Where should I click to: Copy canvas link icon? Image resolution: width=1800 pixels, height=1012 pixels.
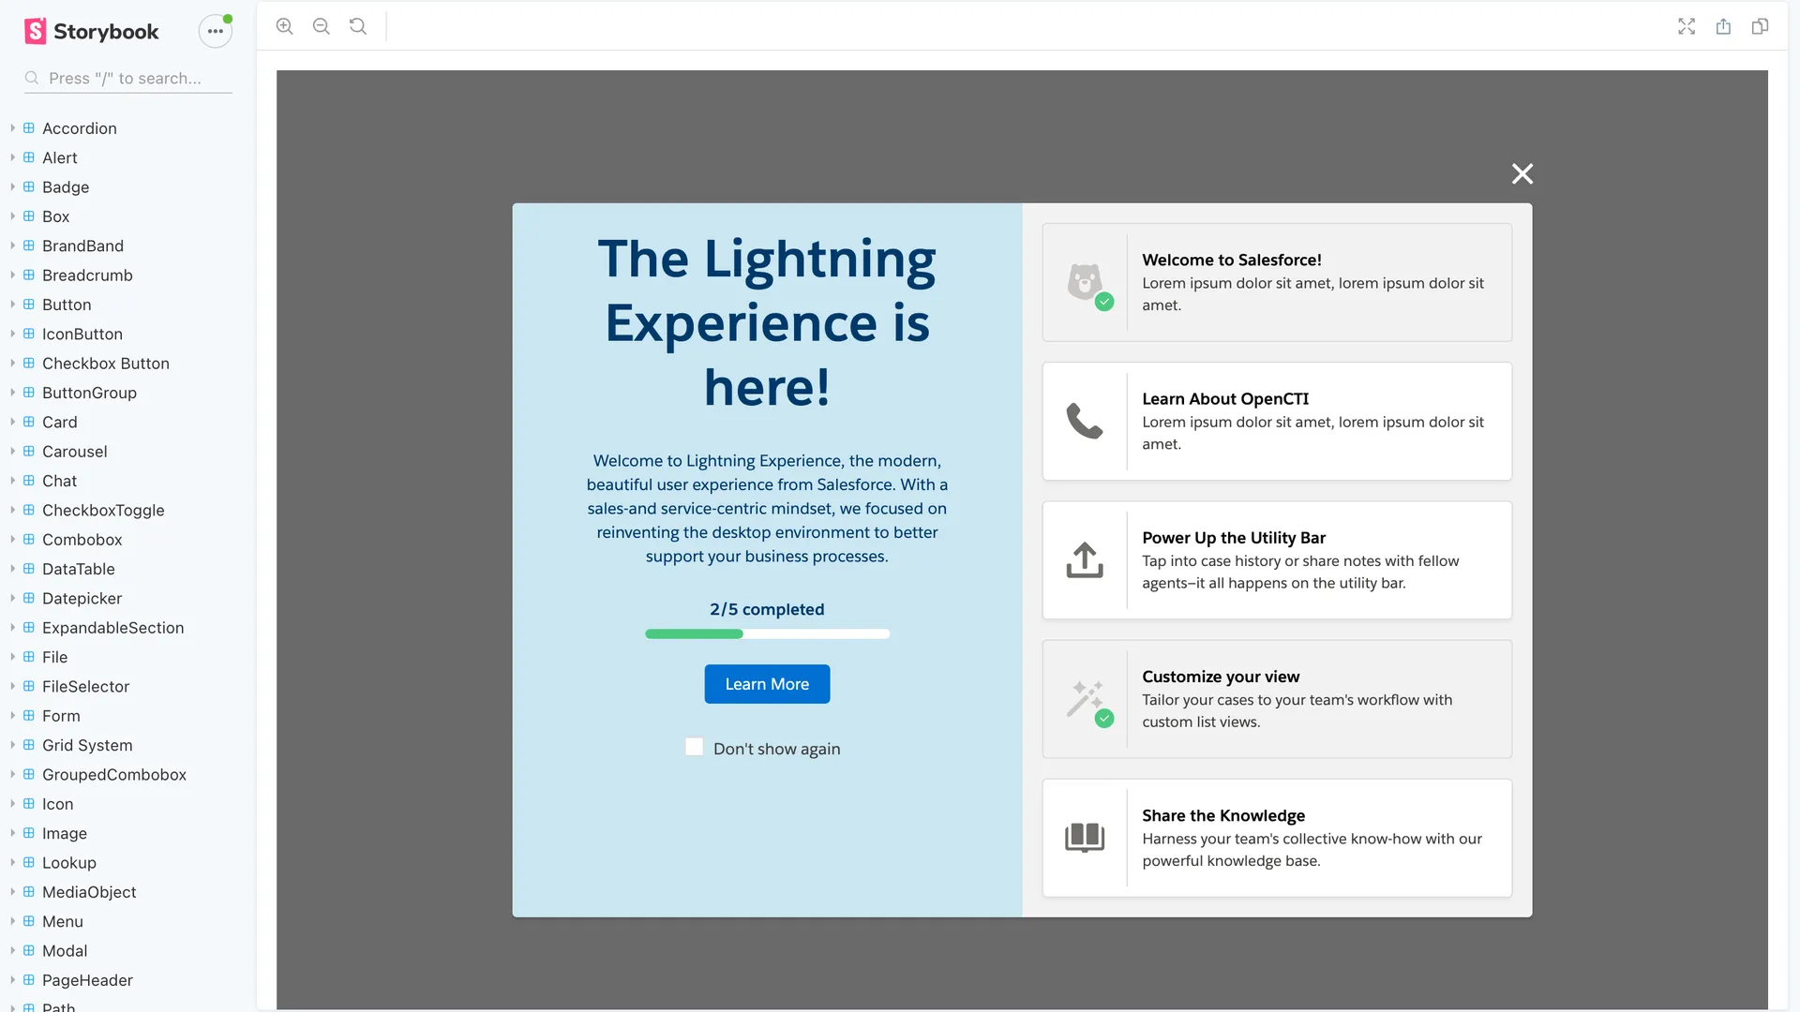tap(1760, 26)
